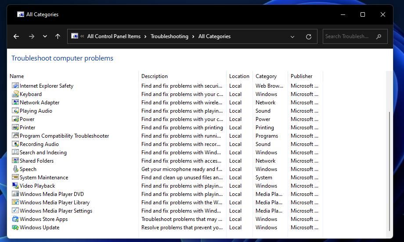
Task: Open the Windows Update entry text
Action: [x=40, y=228]
